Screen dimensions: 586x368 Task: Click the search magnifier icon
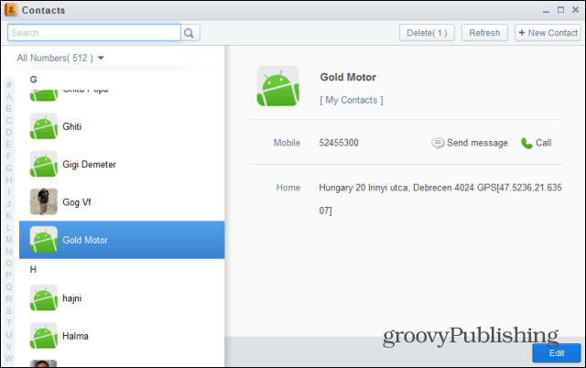(x=190, y=33)
